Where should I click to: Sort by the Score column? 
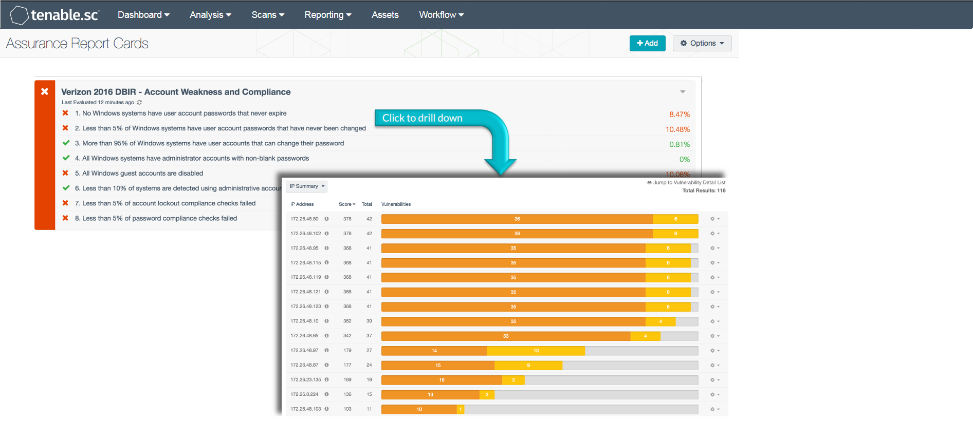pos(347,204)
